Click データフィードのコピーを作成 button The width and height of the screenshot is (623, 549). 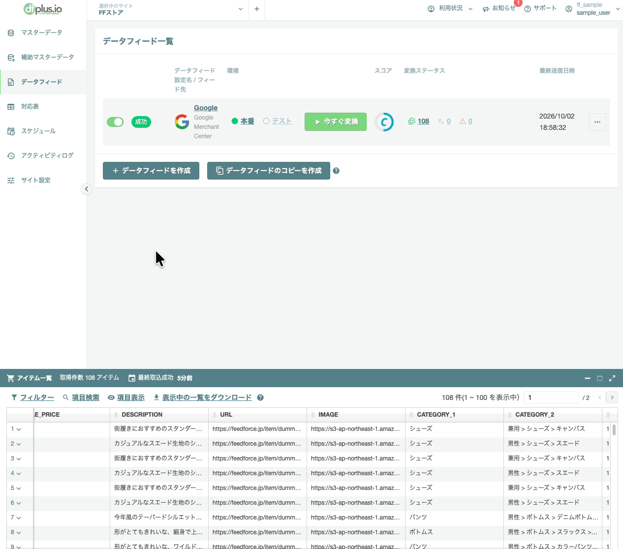click(269, 171)
